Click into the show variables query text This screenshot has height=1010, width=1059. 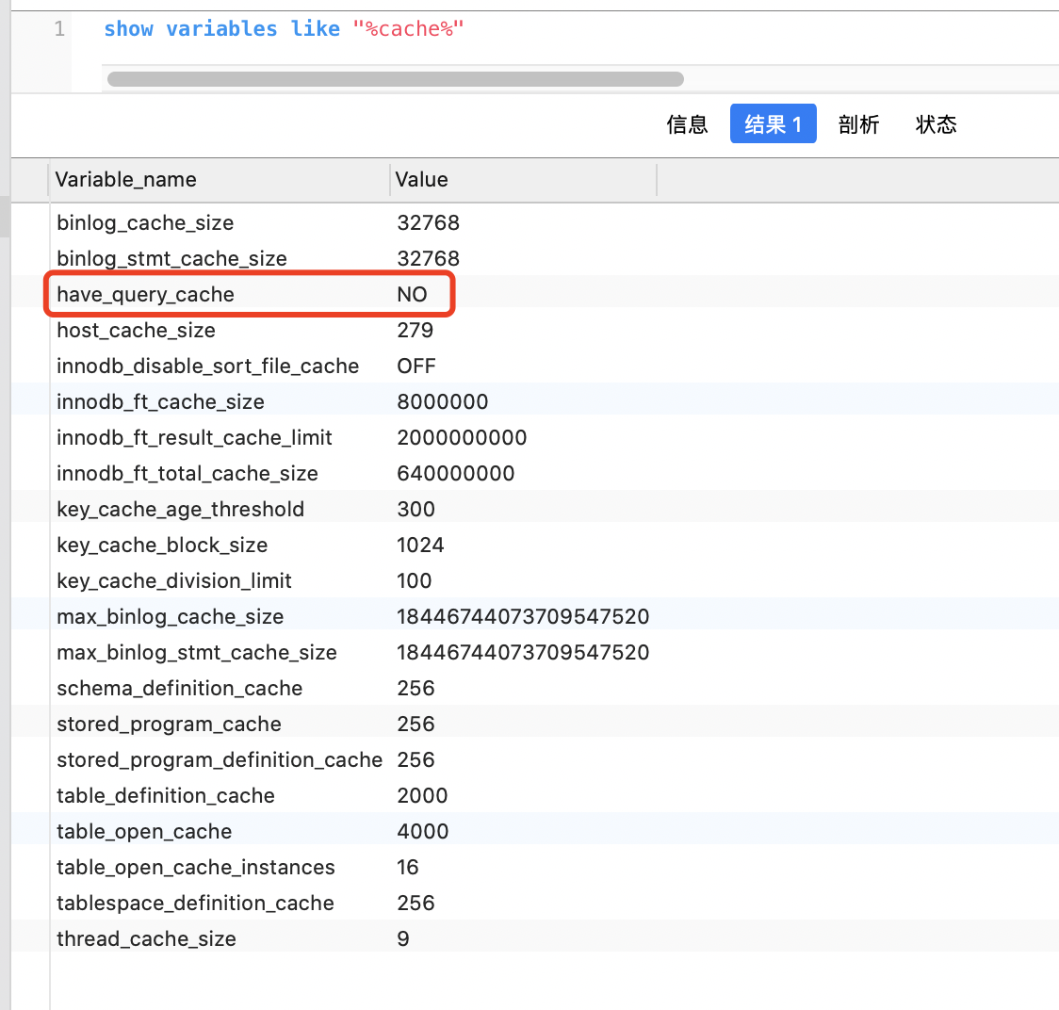point(283,29)
